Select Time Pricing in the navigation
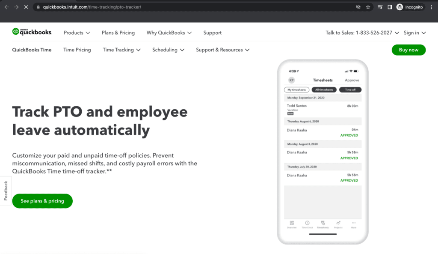This screenshot has width=438, height=254. click(77, 50)
